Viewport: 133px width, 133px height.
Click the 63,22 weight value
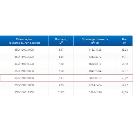124,78
